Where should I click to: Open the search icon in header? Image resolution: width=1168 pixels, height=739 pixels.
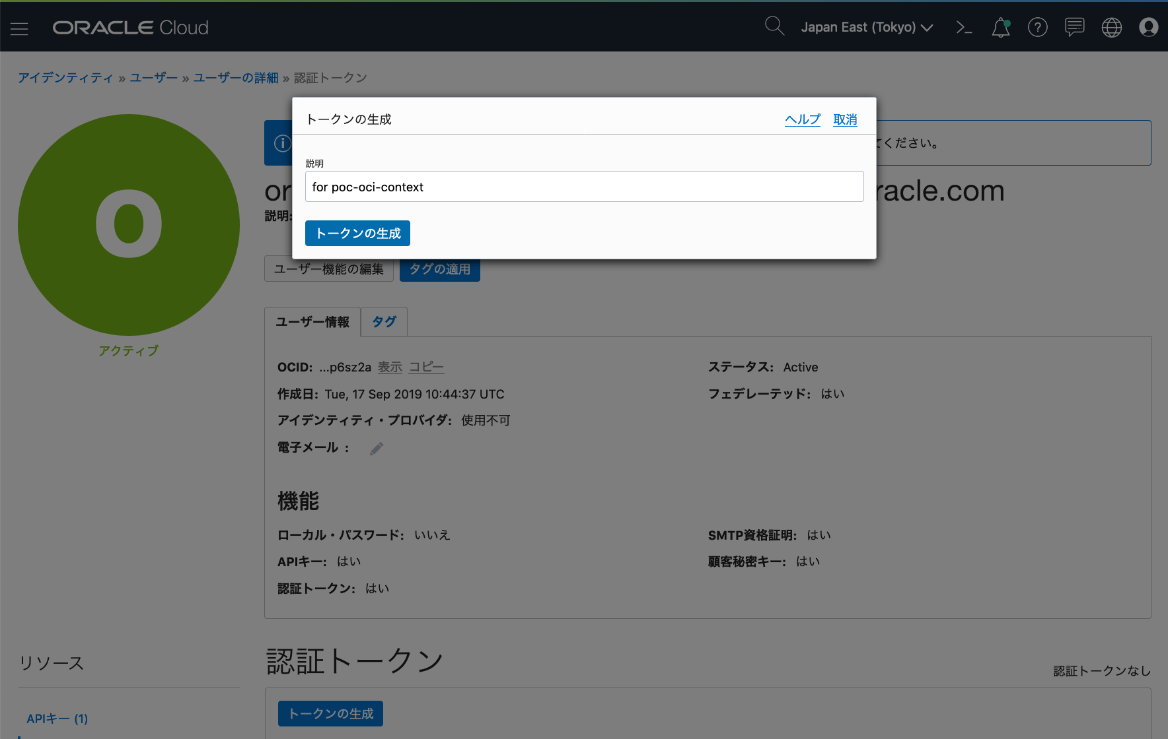tap(774, 26)
